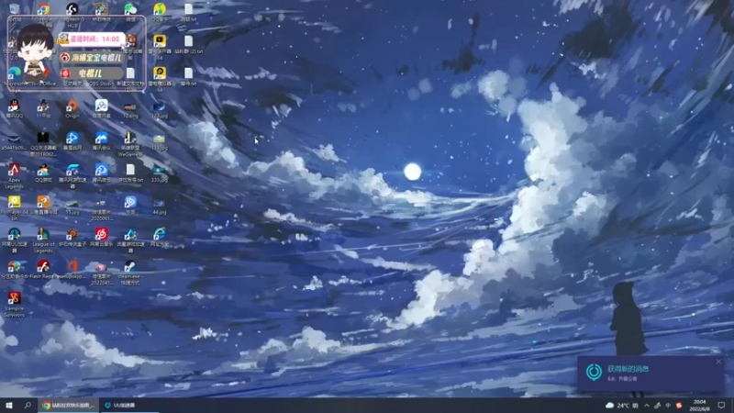This screenshot has height=413, width=734.
Task: Open the WeChat desktop shortcut
Action: 130,9
